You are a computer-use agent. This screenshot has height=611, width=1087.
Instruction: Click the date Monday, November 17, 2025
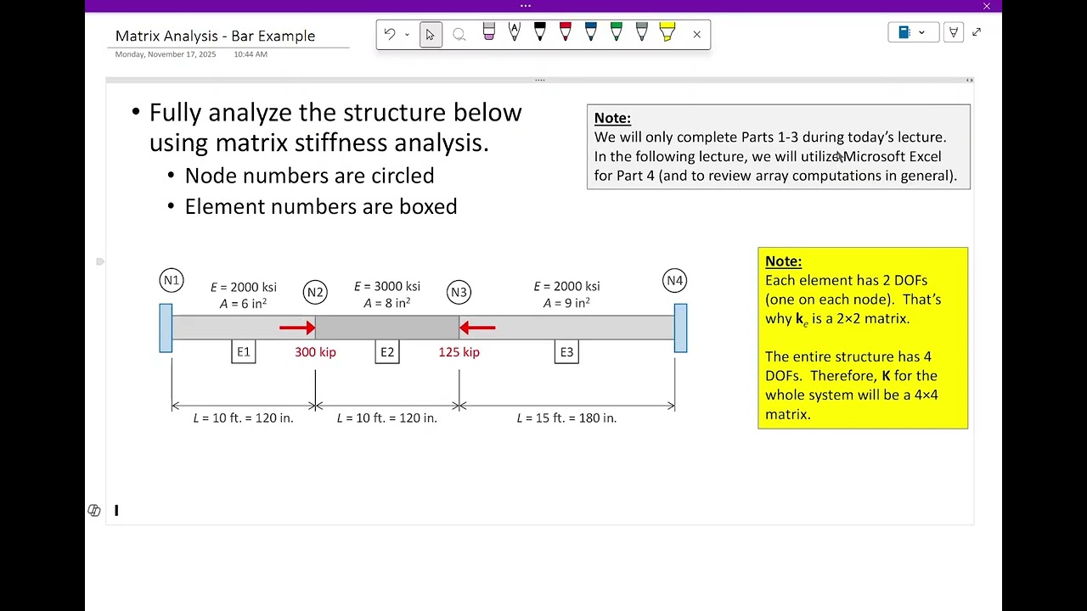tap(166, 54)
